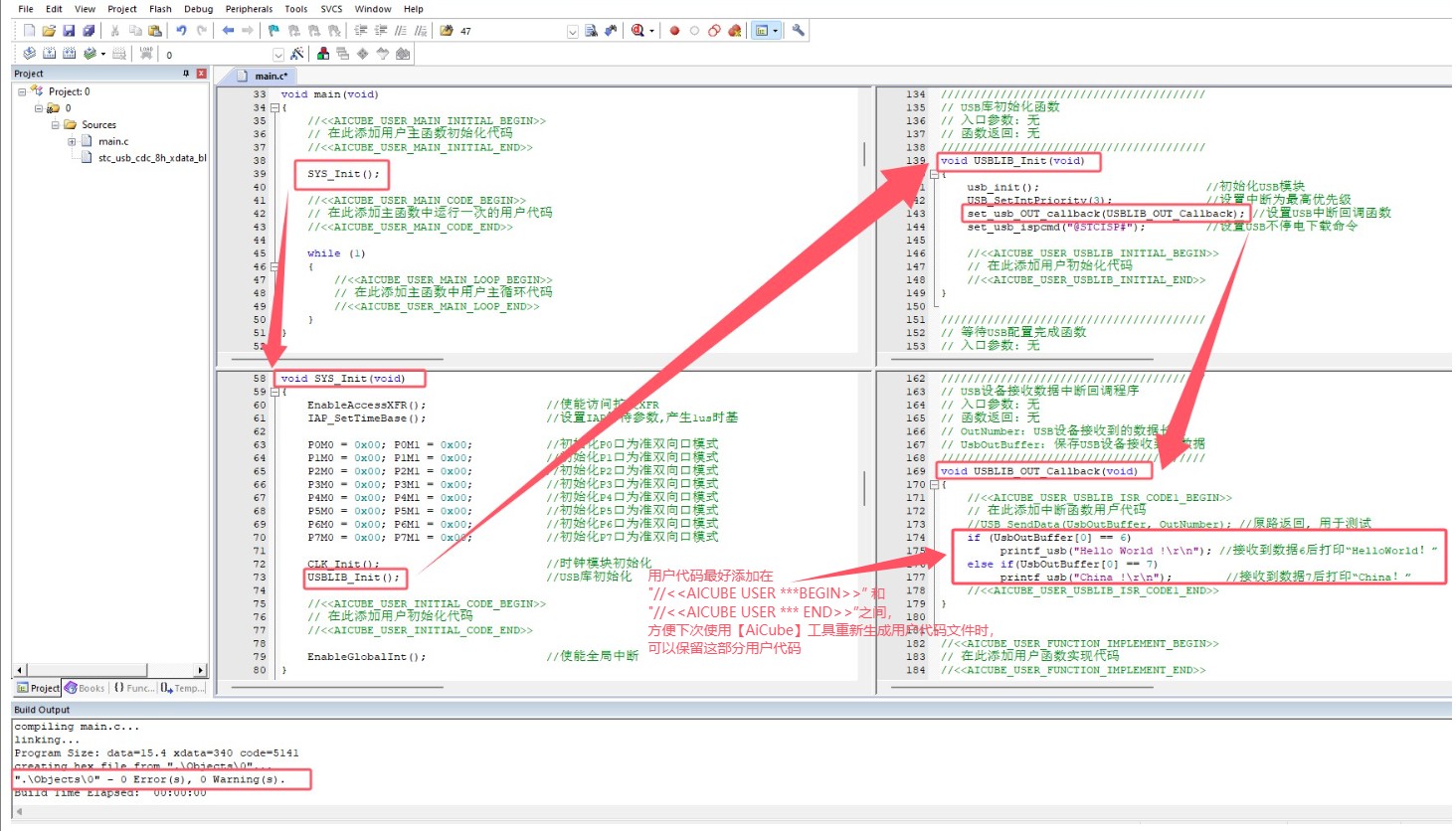The image size is (1456, 831).
Task: Click the Save All toolbar icon
Action: [x=89, y=31]
